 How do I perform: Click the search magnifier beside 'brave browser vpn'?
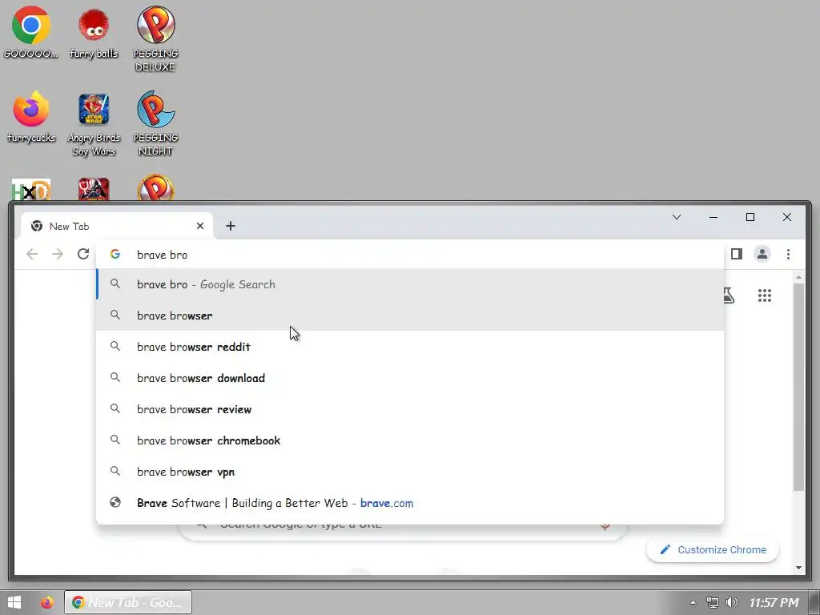point(115,471)
